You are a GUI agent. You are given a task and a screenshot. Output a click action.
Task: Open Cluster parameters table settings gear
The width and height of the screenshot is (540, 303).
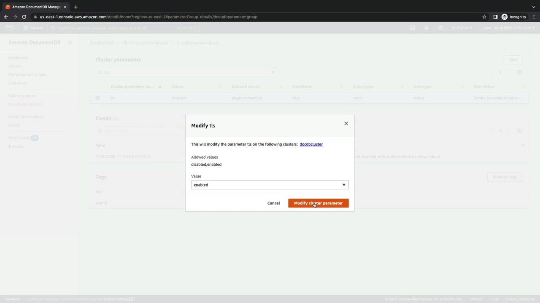[519, 72]
